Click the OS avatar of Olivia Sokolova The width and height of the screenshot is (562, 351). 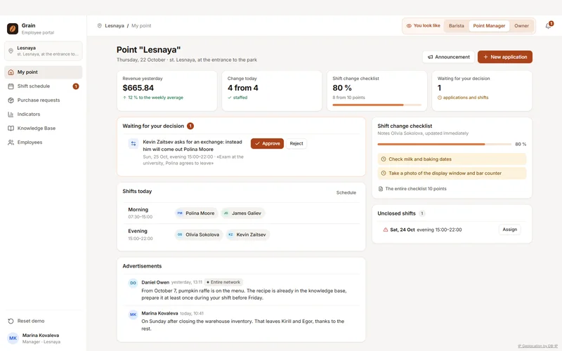point(180,234)
